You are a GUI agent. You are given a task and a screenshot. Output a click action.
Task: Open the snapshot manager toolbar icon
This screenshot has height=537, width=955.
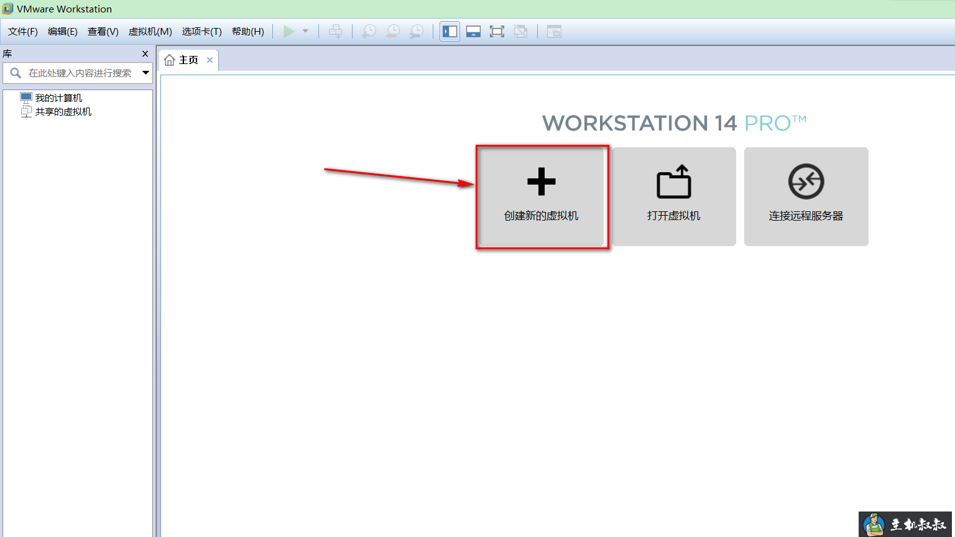[417, 31]
